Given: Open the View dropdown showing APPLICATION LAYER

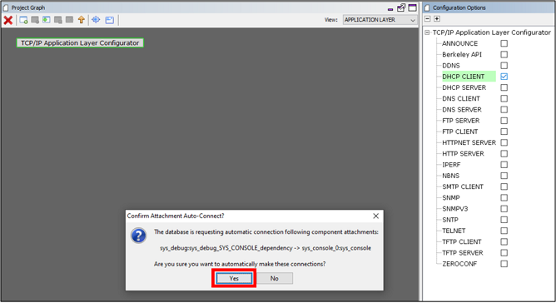Looking at the screenshot, I should (x=380, y=20).
